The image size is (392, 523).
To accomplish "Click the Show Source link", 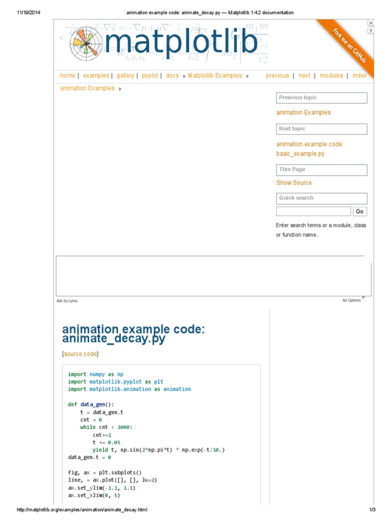I will pos(294,182).
